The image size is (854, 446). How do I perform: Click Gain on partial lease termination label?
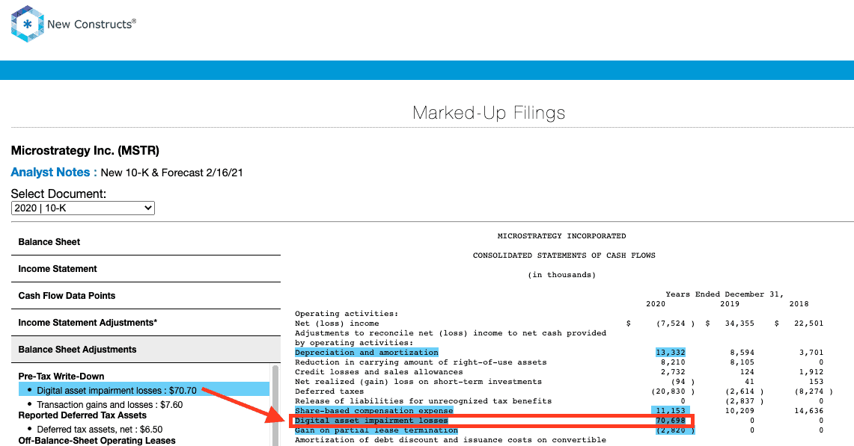(376, 430)
